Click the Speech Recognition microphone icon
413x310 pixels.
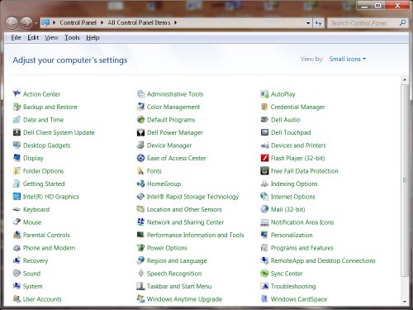point(140,274)
